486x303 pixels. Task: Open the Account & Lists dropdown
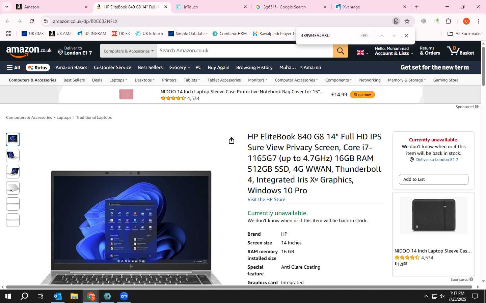pyautogui.click(x=394, y=51)
